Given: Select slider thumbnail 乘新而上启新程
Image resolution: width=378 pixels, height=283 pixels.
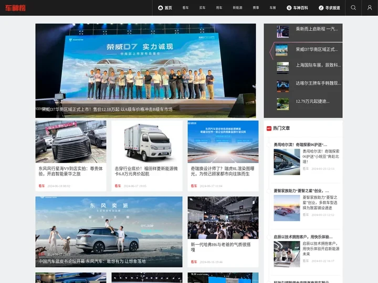Looking at the screenshot, I should 282,31.
